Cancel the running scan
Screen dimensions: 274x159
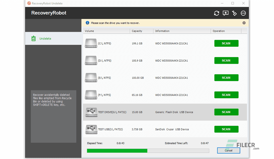(x=228, y=150)
